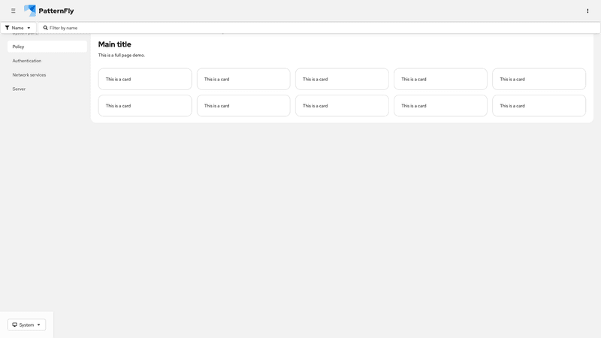Select the last card in the top row
601x338 pixels.
pos(539,79)
